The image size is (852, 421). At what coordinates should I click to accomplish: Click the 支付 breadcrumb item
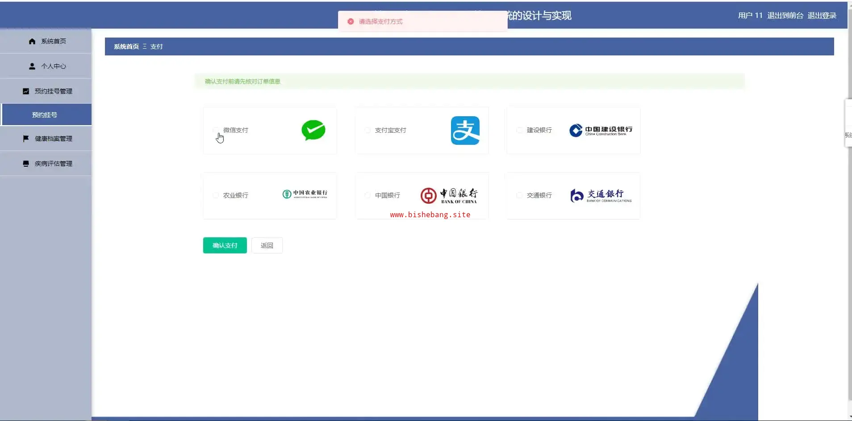(156, 46)
